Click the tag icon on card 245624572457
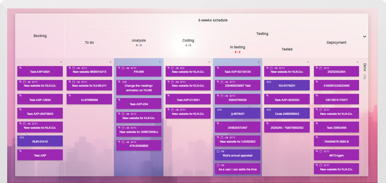This screenshot has height=183, width=386. point(218,124)
